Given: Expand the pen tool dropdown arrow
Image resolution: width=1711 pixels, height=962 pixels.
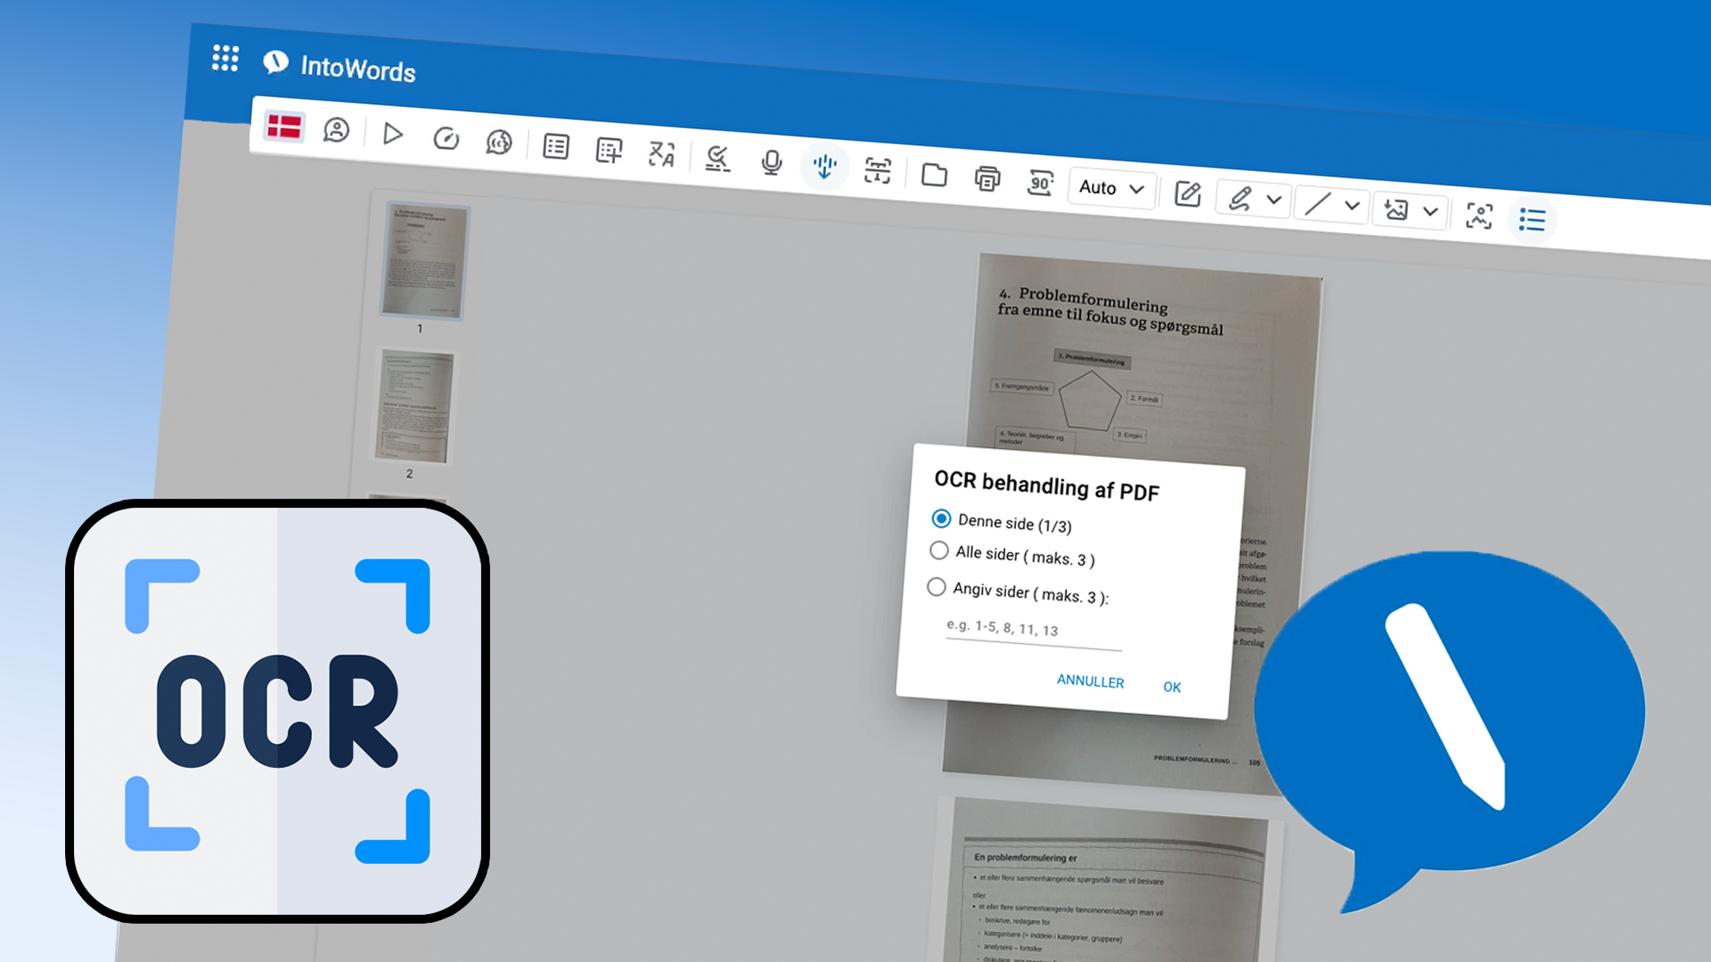Looking at the screenshot, I should click(x=1274, y=200).
